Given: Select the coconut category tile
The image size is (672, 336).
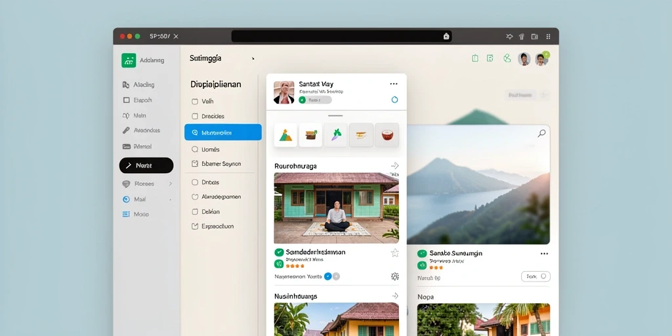Looking at the screenshot, I should click(387, 135).
